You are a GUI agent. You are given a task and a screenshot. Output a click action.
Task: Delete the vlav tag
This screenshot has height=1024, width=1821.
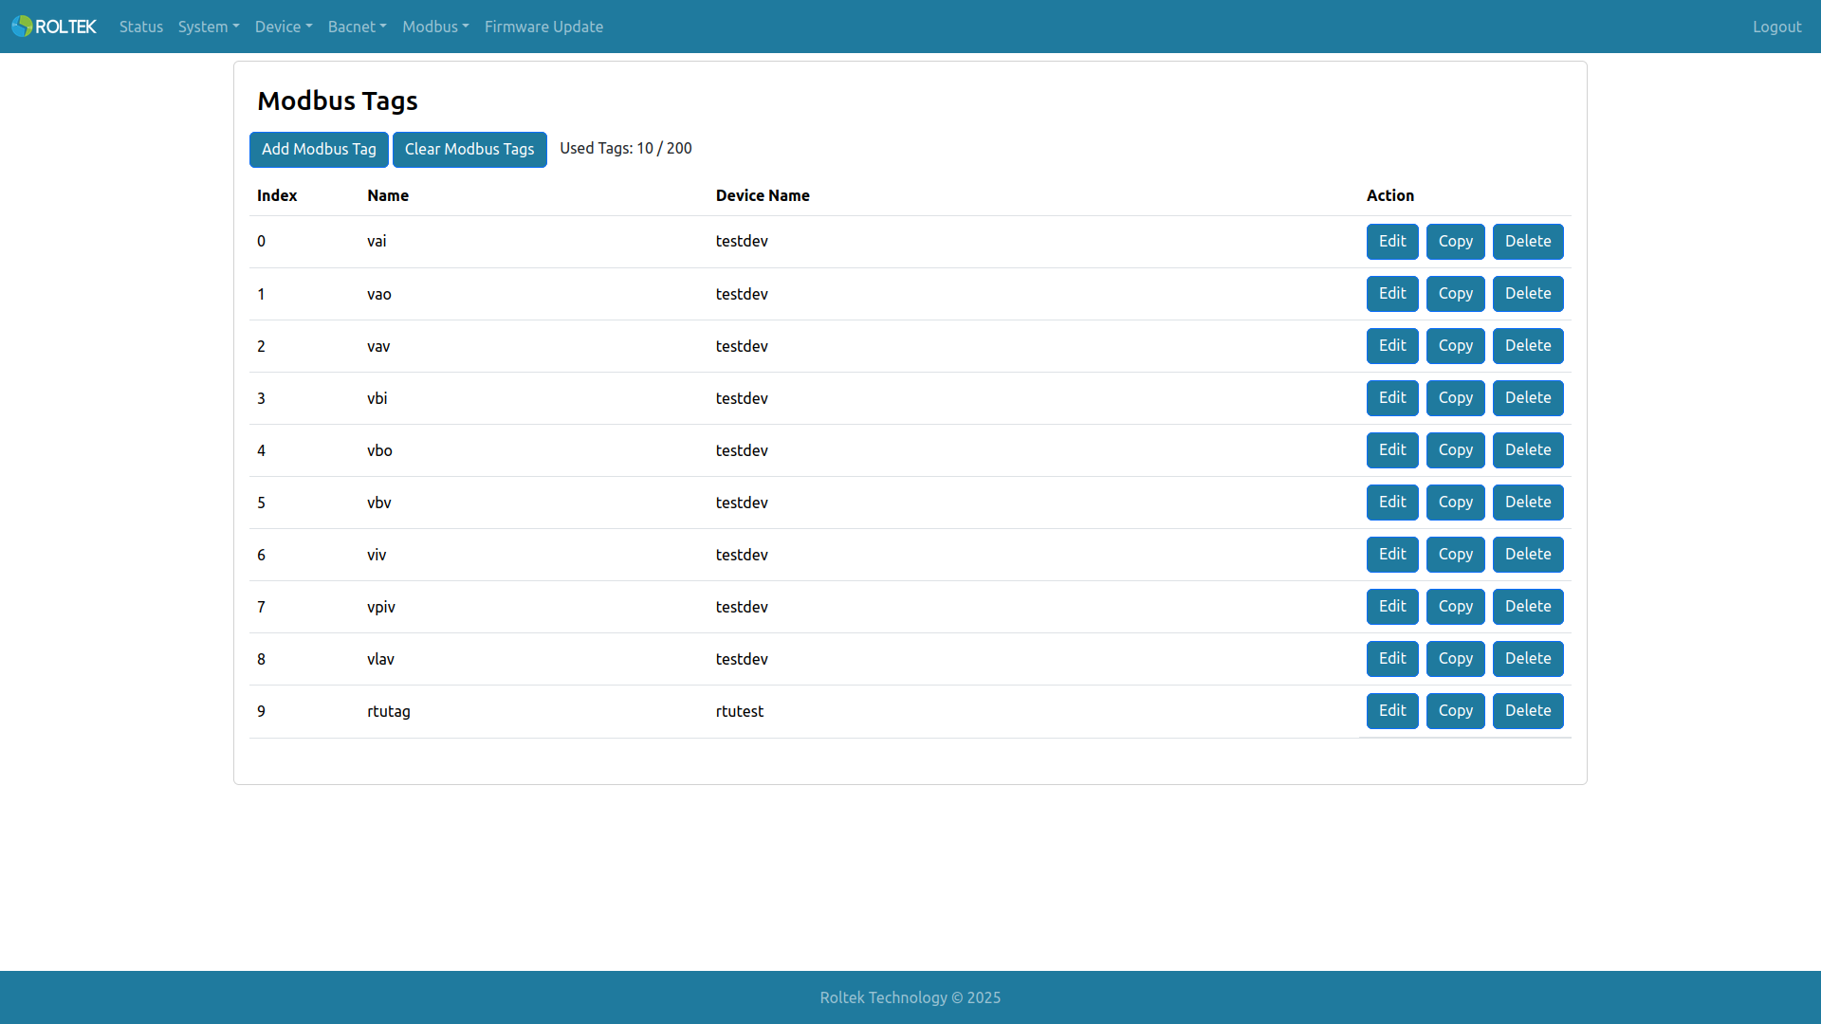coord(1528,658)
